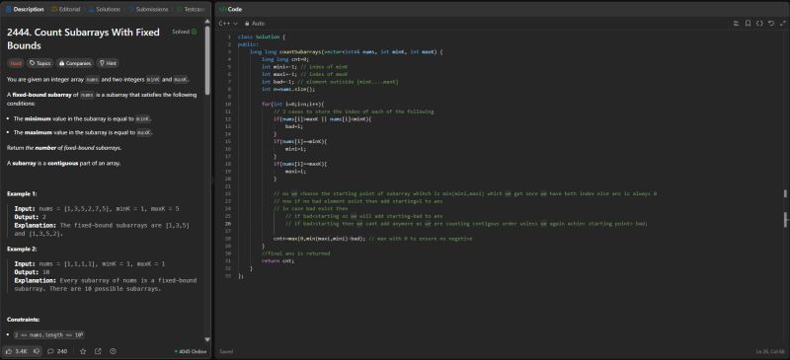Click the nums.length constraint text
Screen dimensions: 790x360
pos(48,334)
